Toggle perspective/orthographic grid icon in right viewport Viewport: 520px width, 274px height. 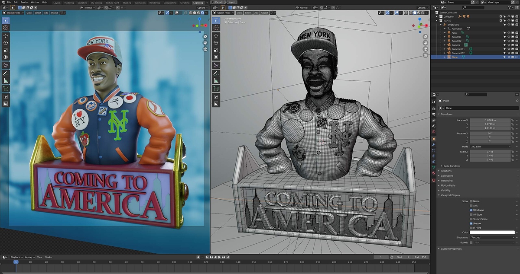(x=426, y=55)
